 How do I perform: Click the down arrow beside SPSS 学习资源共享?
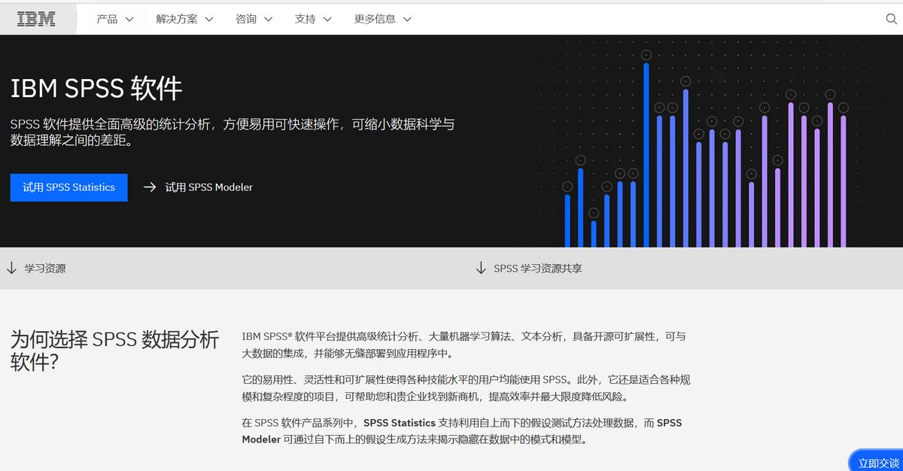point(481,267)
